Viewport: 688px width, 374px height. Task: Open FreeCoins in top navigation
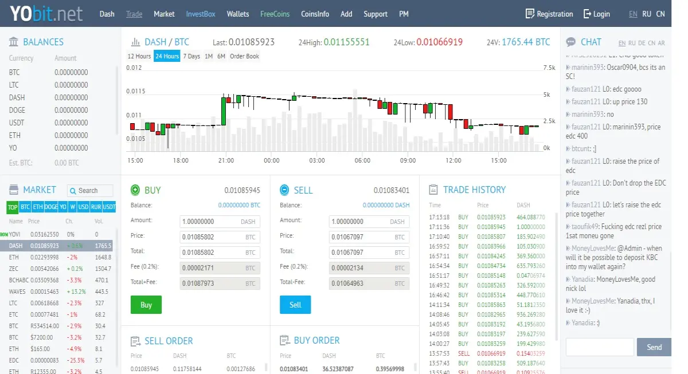click(275, 14)
